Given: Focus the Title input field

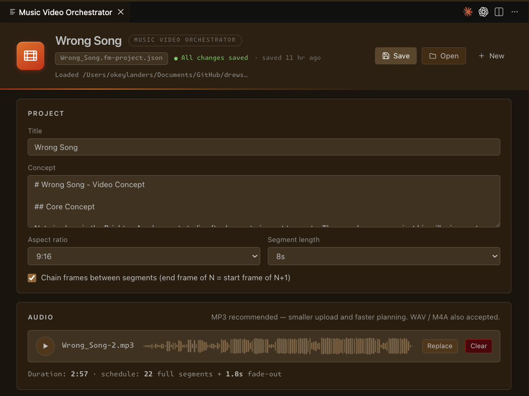Looking at the screenshot, I should [264, 147].
